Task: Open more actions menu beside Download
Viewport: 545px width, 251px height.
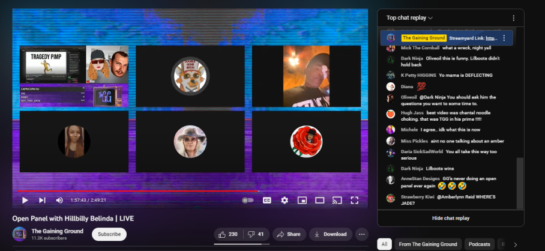Action: [362, 234]
